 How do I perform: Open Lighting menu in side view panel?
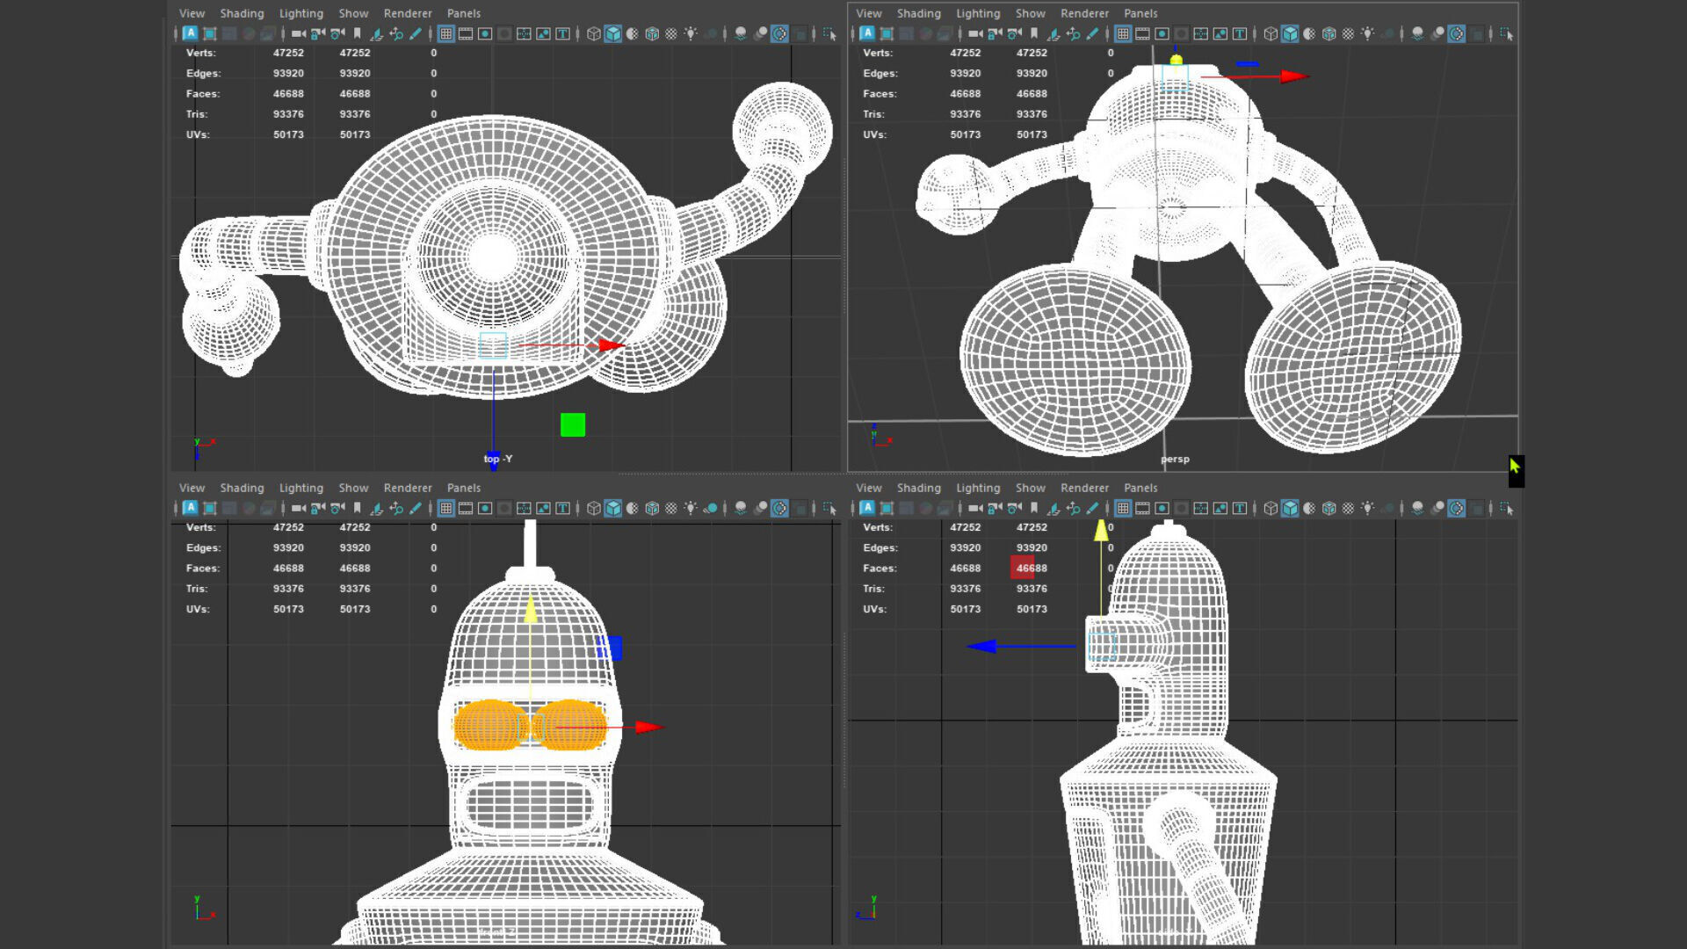(x=978, y=488)
